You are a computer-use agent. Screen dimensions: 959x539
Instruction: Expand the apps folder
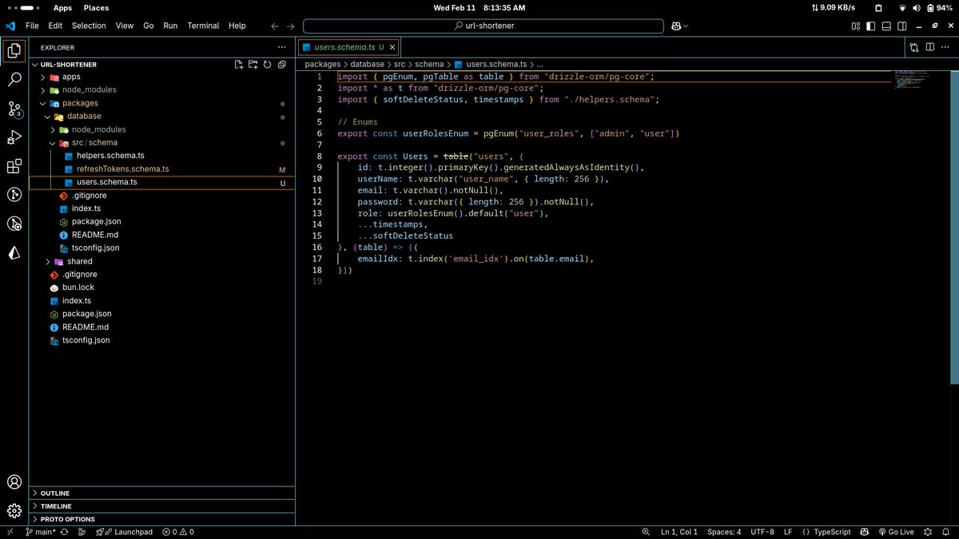tap(161, 77)
